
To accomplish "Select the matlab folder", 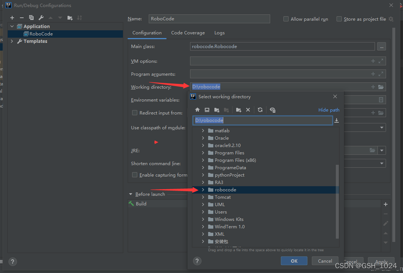I will tap(222, 131).
